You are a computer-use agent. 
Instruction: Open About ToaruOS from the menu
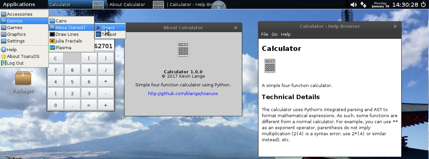click(24, 56)
